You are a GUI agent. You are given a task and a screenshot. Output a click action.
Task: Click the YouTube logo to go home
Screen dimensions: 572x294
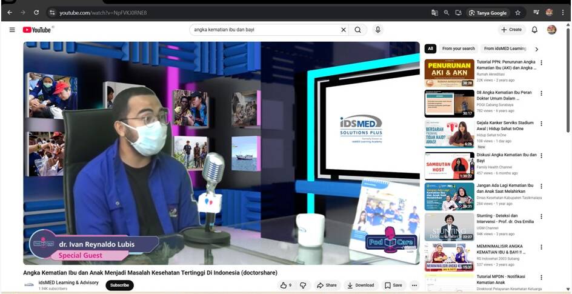[38, 30]
